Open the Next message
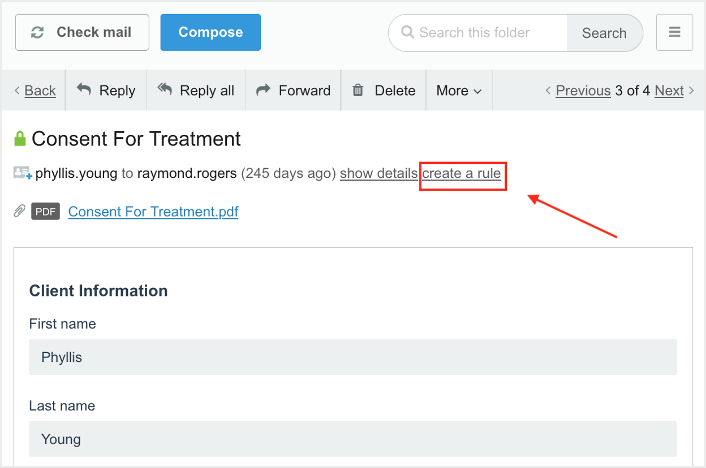 [669, 90]
